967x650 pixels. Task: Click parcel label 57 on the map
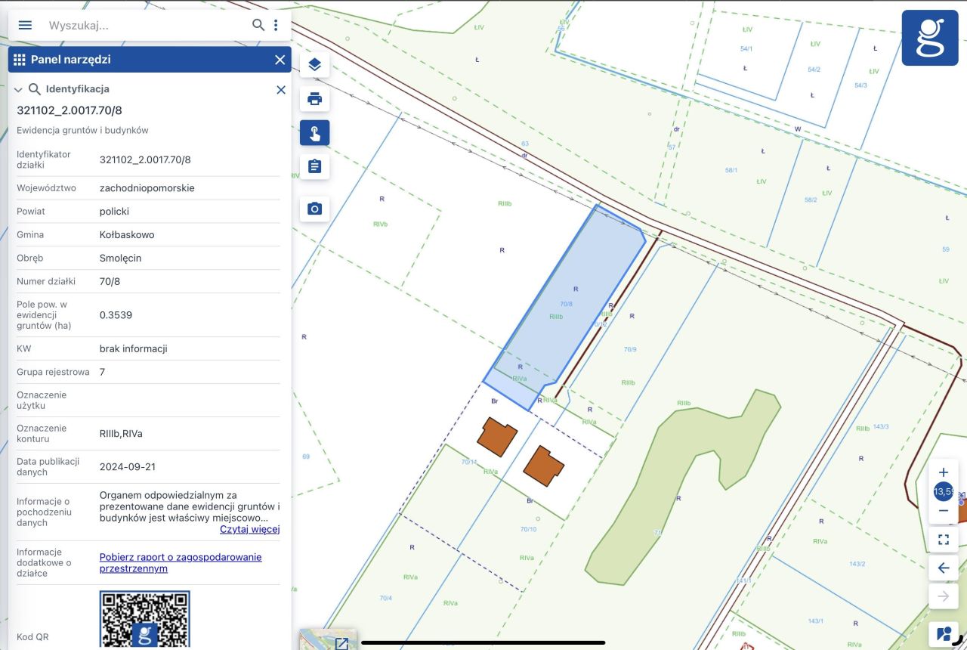coord(672,147)
